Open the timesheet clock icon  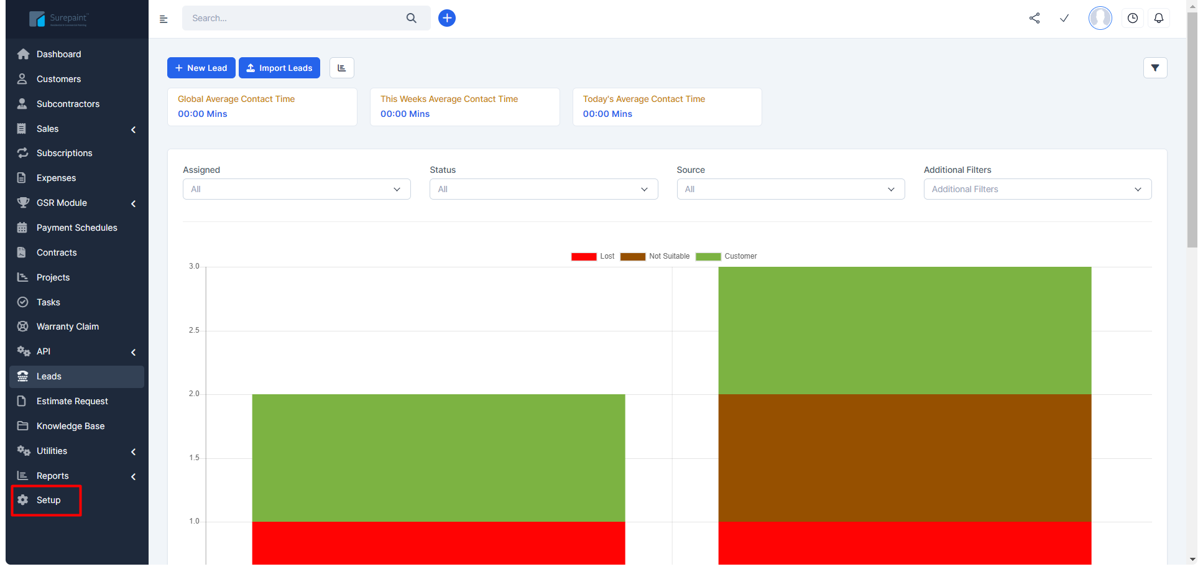point(1133,18)
